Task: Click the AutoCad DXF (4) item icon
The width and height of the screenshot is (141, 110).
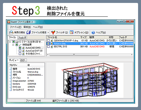Action: click(x=23, y=51)
